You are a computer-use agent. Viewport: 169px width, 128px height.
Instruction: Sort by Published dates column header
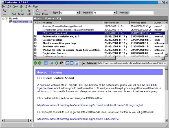coord(141,23)
